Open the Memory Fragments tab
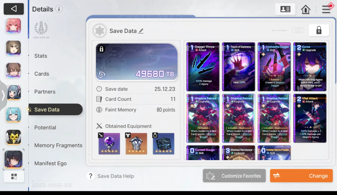The width and height of the screenshot is (337, 195). (58, 145)
